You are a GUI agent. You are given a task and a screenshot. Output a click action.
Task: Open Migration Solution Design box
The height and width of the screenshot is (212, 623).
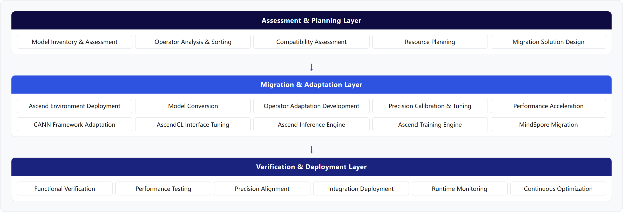[548, 42]
